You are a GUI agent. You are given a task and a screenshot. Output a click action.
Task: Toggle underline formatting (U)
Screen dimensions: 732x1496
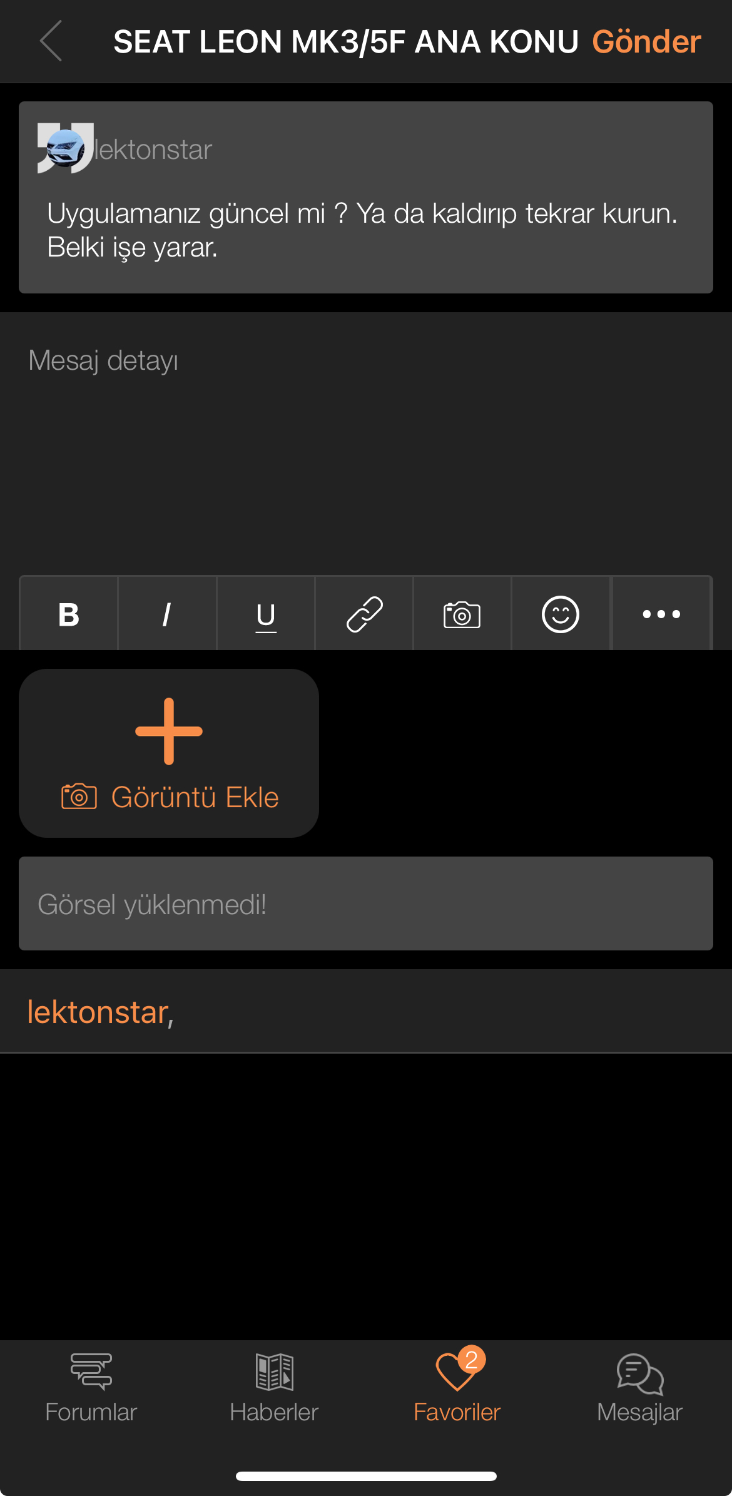(266, 614)
